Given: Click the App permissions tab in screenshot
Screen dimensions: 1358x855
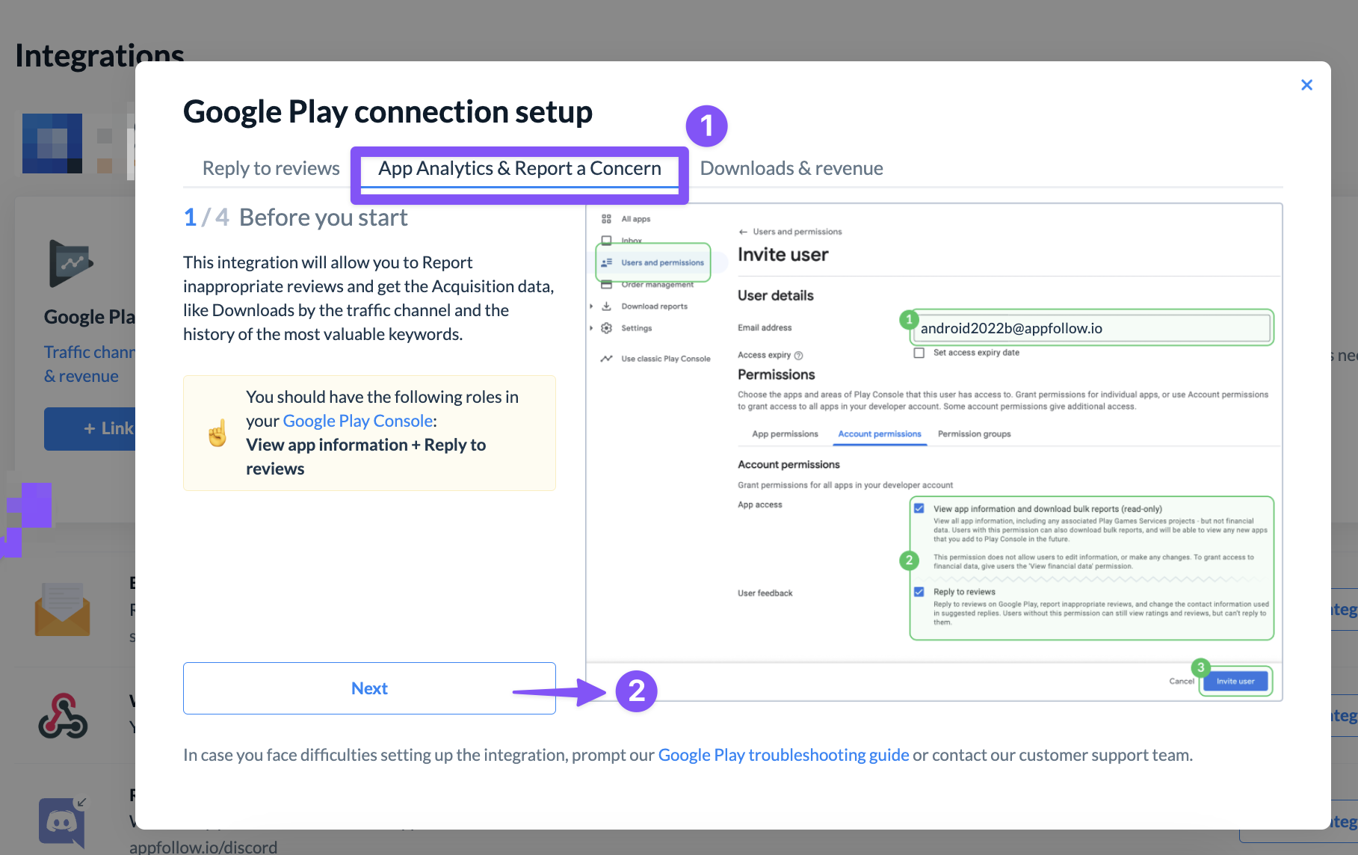Looking at the screenshot, I should click(785, 434).
